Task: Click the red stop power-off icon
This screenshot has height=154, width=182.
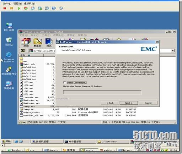Action: (5, 8)
